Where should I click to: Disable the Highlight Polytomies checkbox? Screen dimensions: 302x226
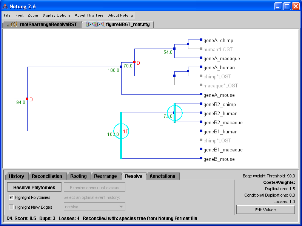(11, 197)
